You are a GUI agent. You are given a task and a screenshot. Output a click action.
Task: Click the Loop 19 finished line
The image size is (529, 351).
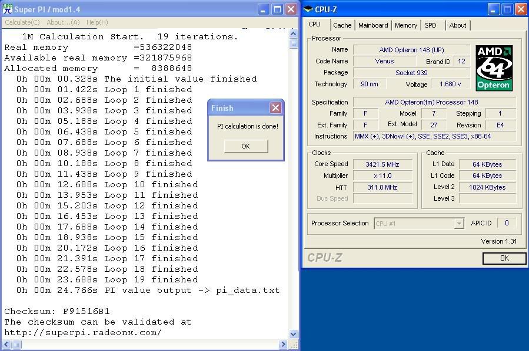click(x=107, y=279)
